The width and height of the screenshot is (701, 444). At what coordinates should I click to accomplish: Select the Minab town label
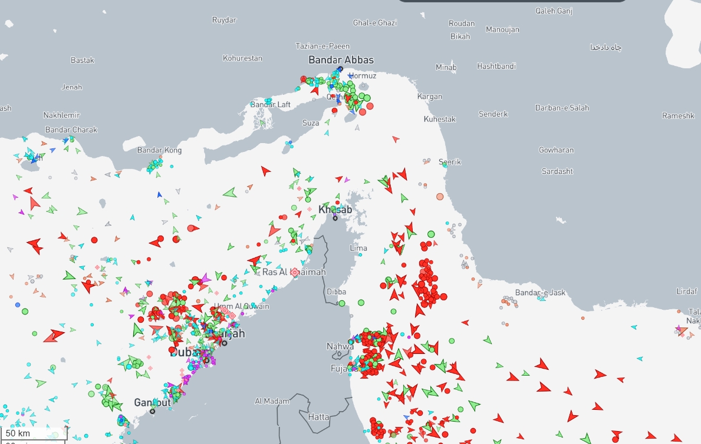coord(446,68)
